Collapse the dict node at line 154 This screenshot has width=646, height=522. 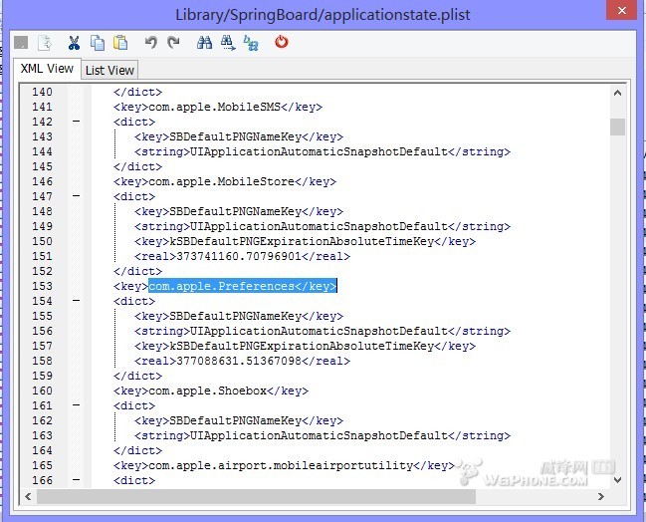(x=77, y=301)
